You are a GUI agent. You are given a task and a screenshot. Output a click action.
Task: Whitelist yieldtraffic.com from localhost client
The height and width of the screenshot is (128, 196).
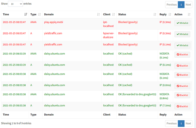pyautogui.click(x=182, y=45)
